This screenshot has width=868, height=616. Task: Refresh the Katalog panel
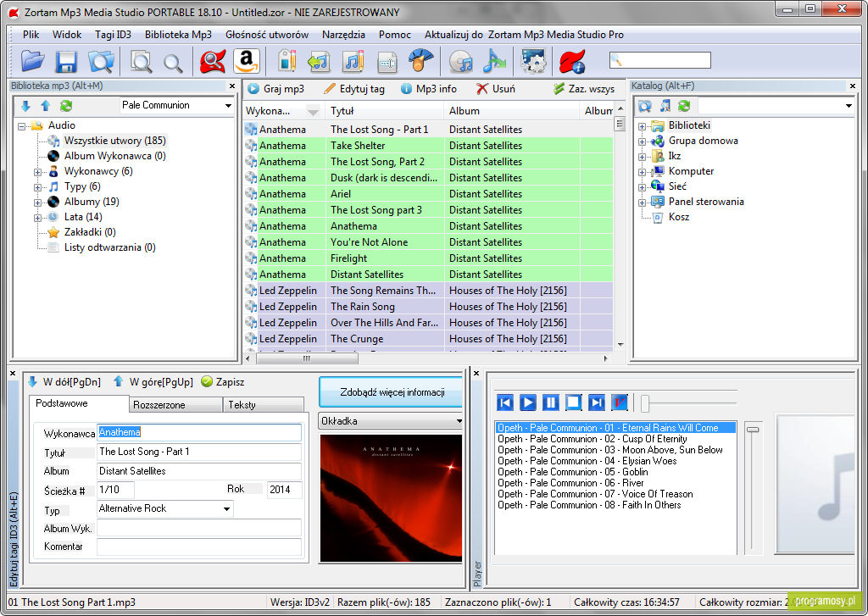point(684,106)
